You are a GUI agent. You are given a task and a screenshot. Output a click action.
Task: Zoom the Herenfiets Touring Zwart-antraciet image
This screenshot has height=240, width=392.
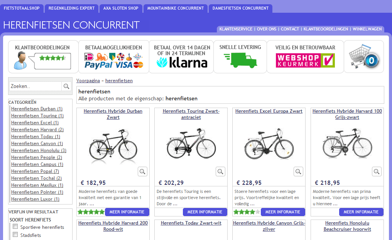click(220, 171)
